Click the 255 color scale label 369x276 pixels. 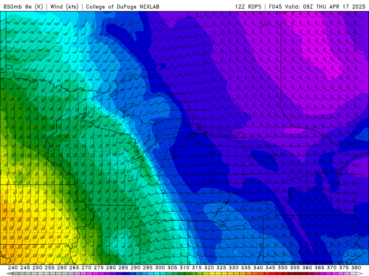(x=49, y=268)
